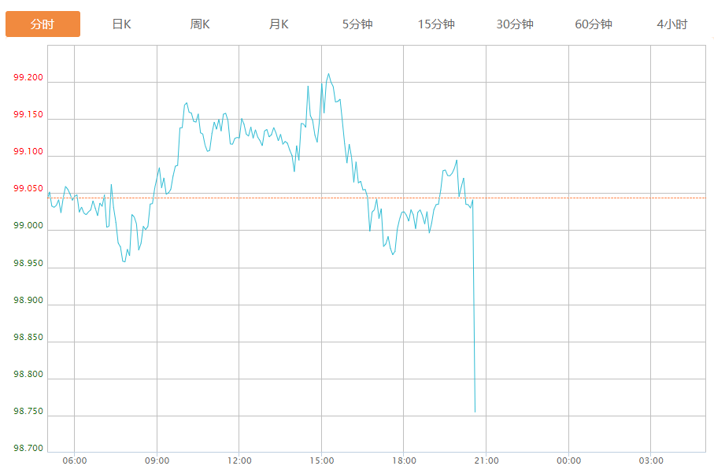This screenshot has width=714, height=466.
Task: Click the 99.200 price axis label
Action: [28, 77]
